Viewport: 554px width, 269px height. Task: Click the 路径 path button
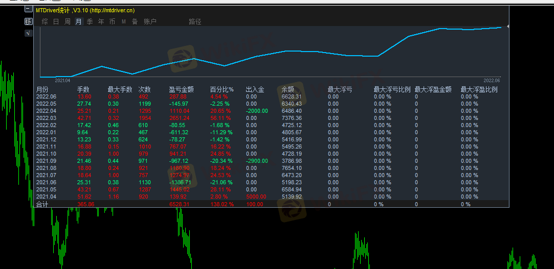[x=195, y=21]
